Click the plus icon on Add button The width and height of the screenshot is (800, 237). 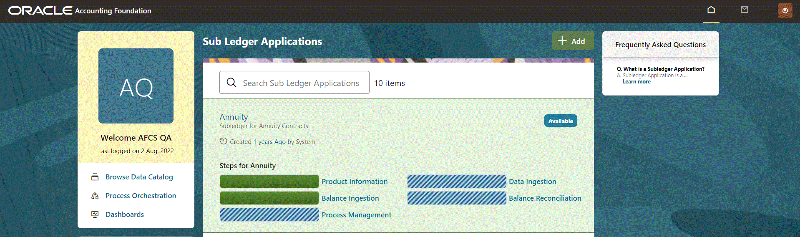562,41
